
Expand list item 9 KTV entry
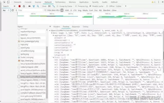pos(55,82)
